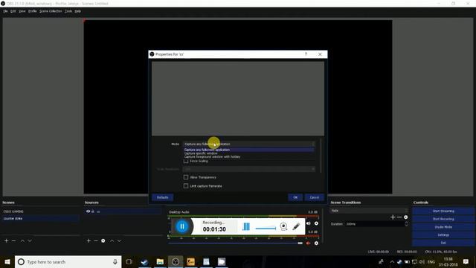Show hidden system tray icons
This screenshot has width=476, height=268.
(x=392, y=261)
